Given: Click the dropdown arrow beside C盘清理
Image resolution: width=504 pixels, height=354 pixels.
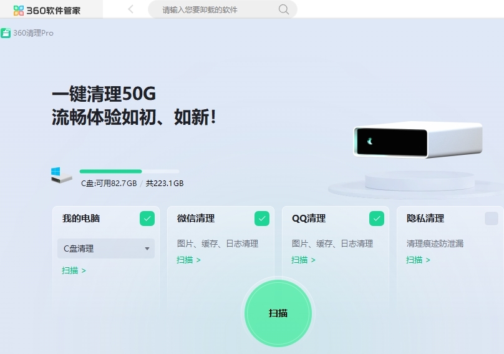Looking at the screenshot, I should [147, 248].
